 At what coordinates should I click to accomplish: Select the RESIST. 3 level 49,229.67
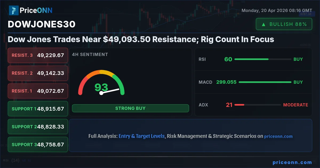tap(38, 55)
